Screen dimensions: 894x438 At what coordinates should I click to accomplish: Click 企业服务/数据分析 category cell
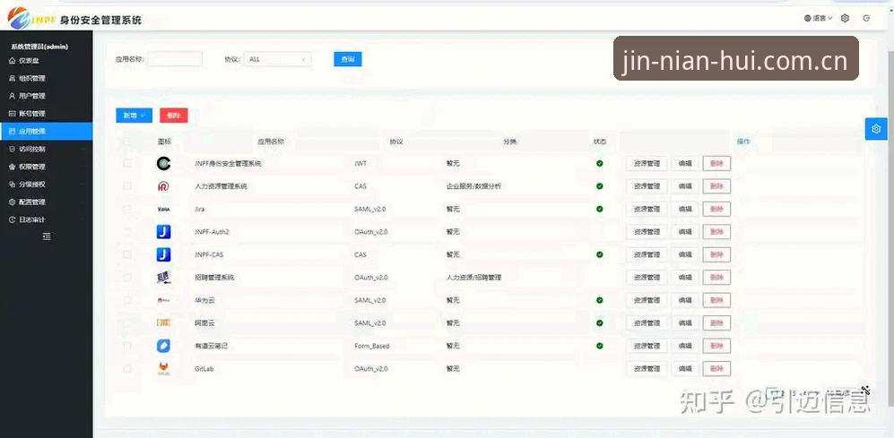[x=473, y=186]
